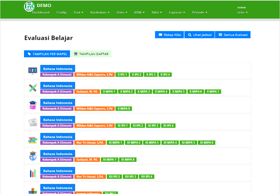Click the colored pencils icon in the XII IPS row
This screenshot has width=280, height=194.
(x=32, y=173)
